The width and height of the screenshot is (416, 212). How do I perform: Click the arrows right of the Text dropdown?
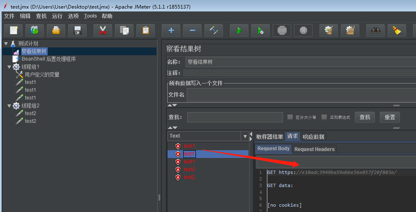(251, 136)
